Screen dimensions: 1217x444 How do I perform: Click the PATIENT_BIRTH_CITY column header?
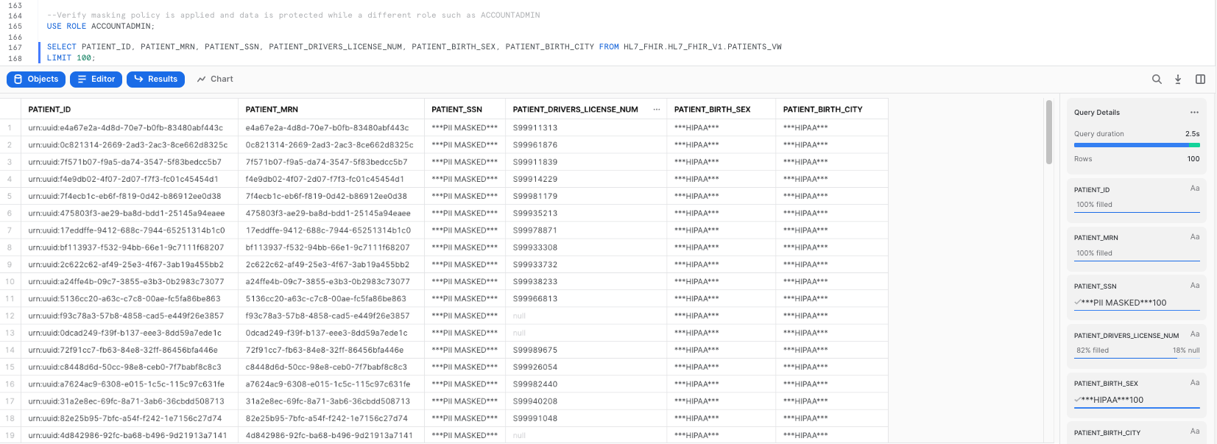822,110
